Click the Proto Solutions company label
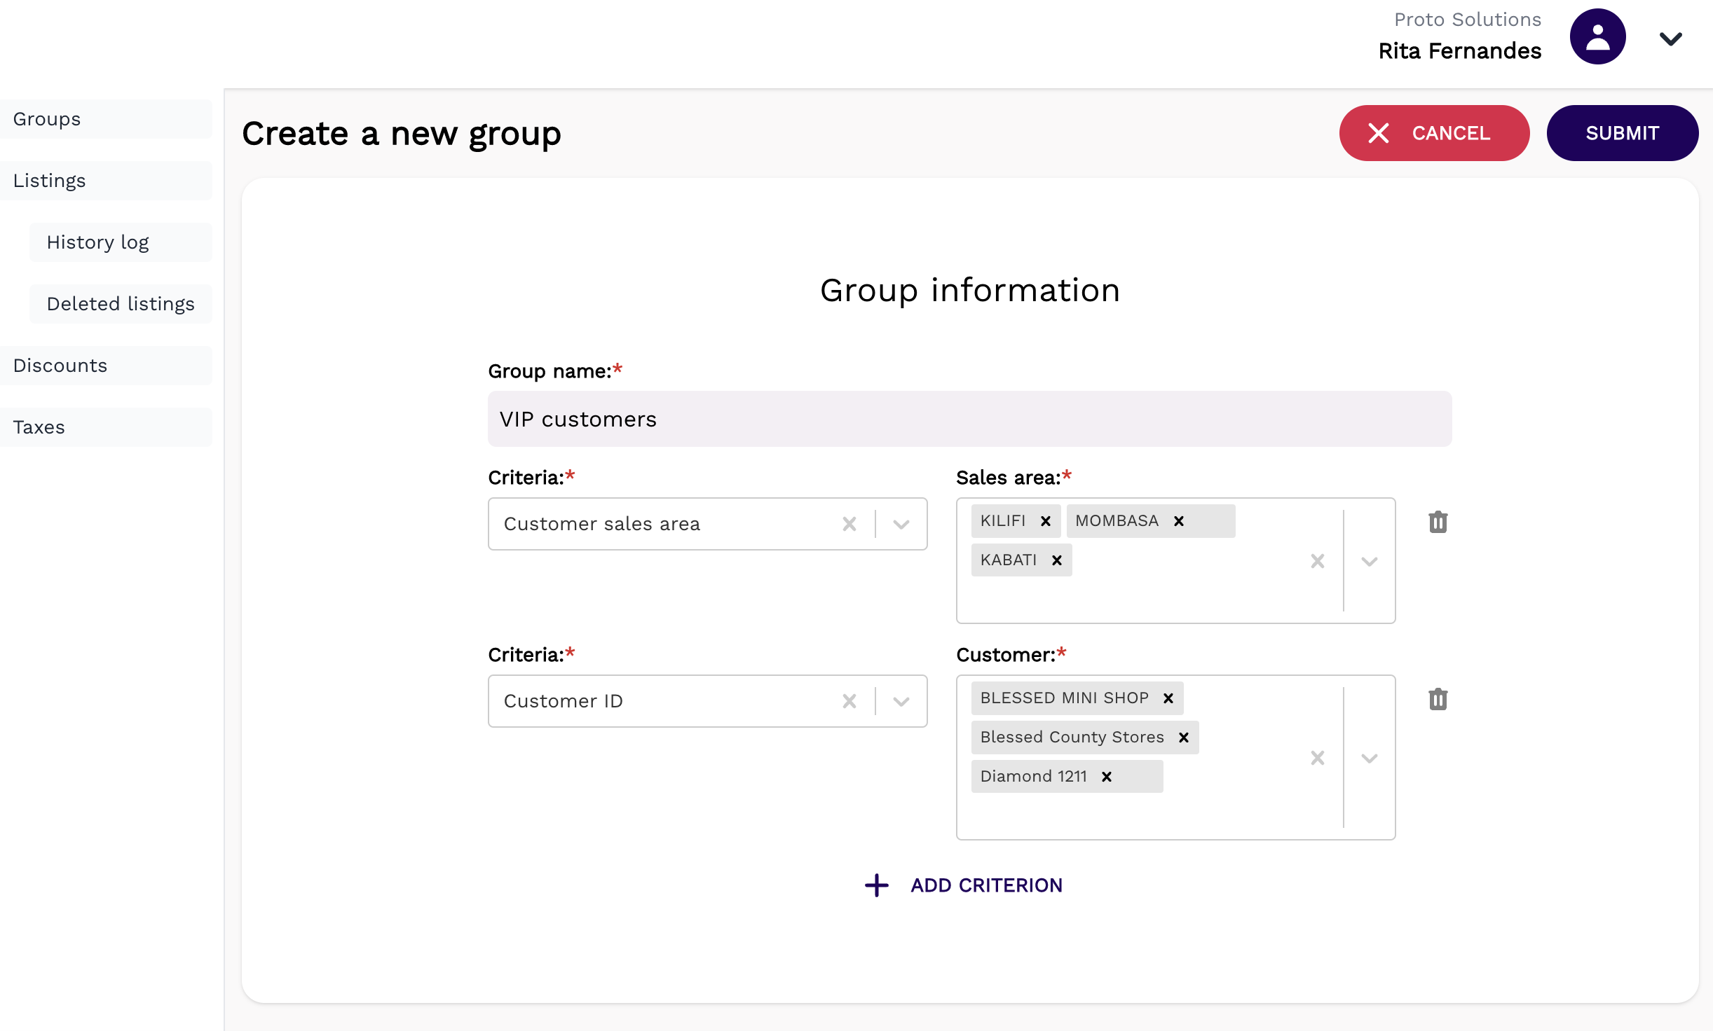This screenshot has height=1031, width=1713. 1468,20
